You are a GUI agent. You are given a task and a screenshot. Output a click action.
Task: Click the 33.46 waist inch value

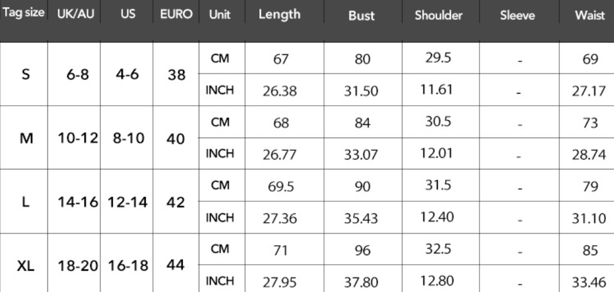tap(589, 282)
